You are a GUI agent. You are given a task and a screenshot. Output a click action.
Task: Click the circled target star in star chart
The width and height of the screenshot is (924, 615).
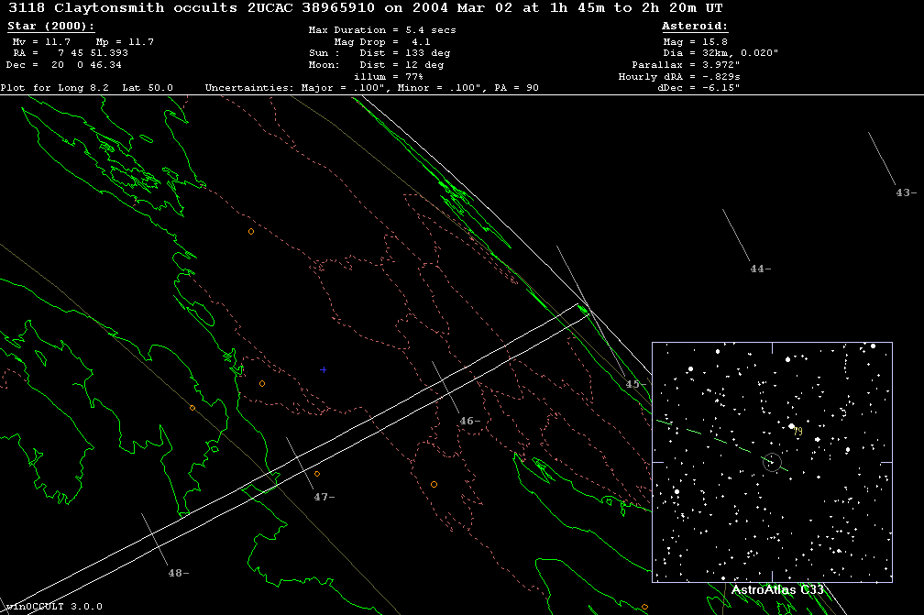(772, 463)
